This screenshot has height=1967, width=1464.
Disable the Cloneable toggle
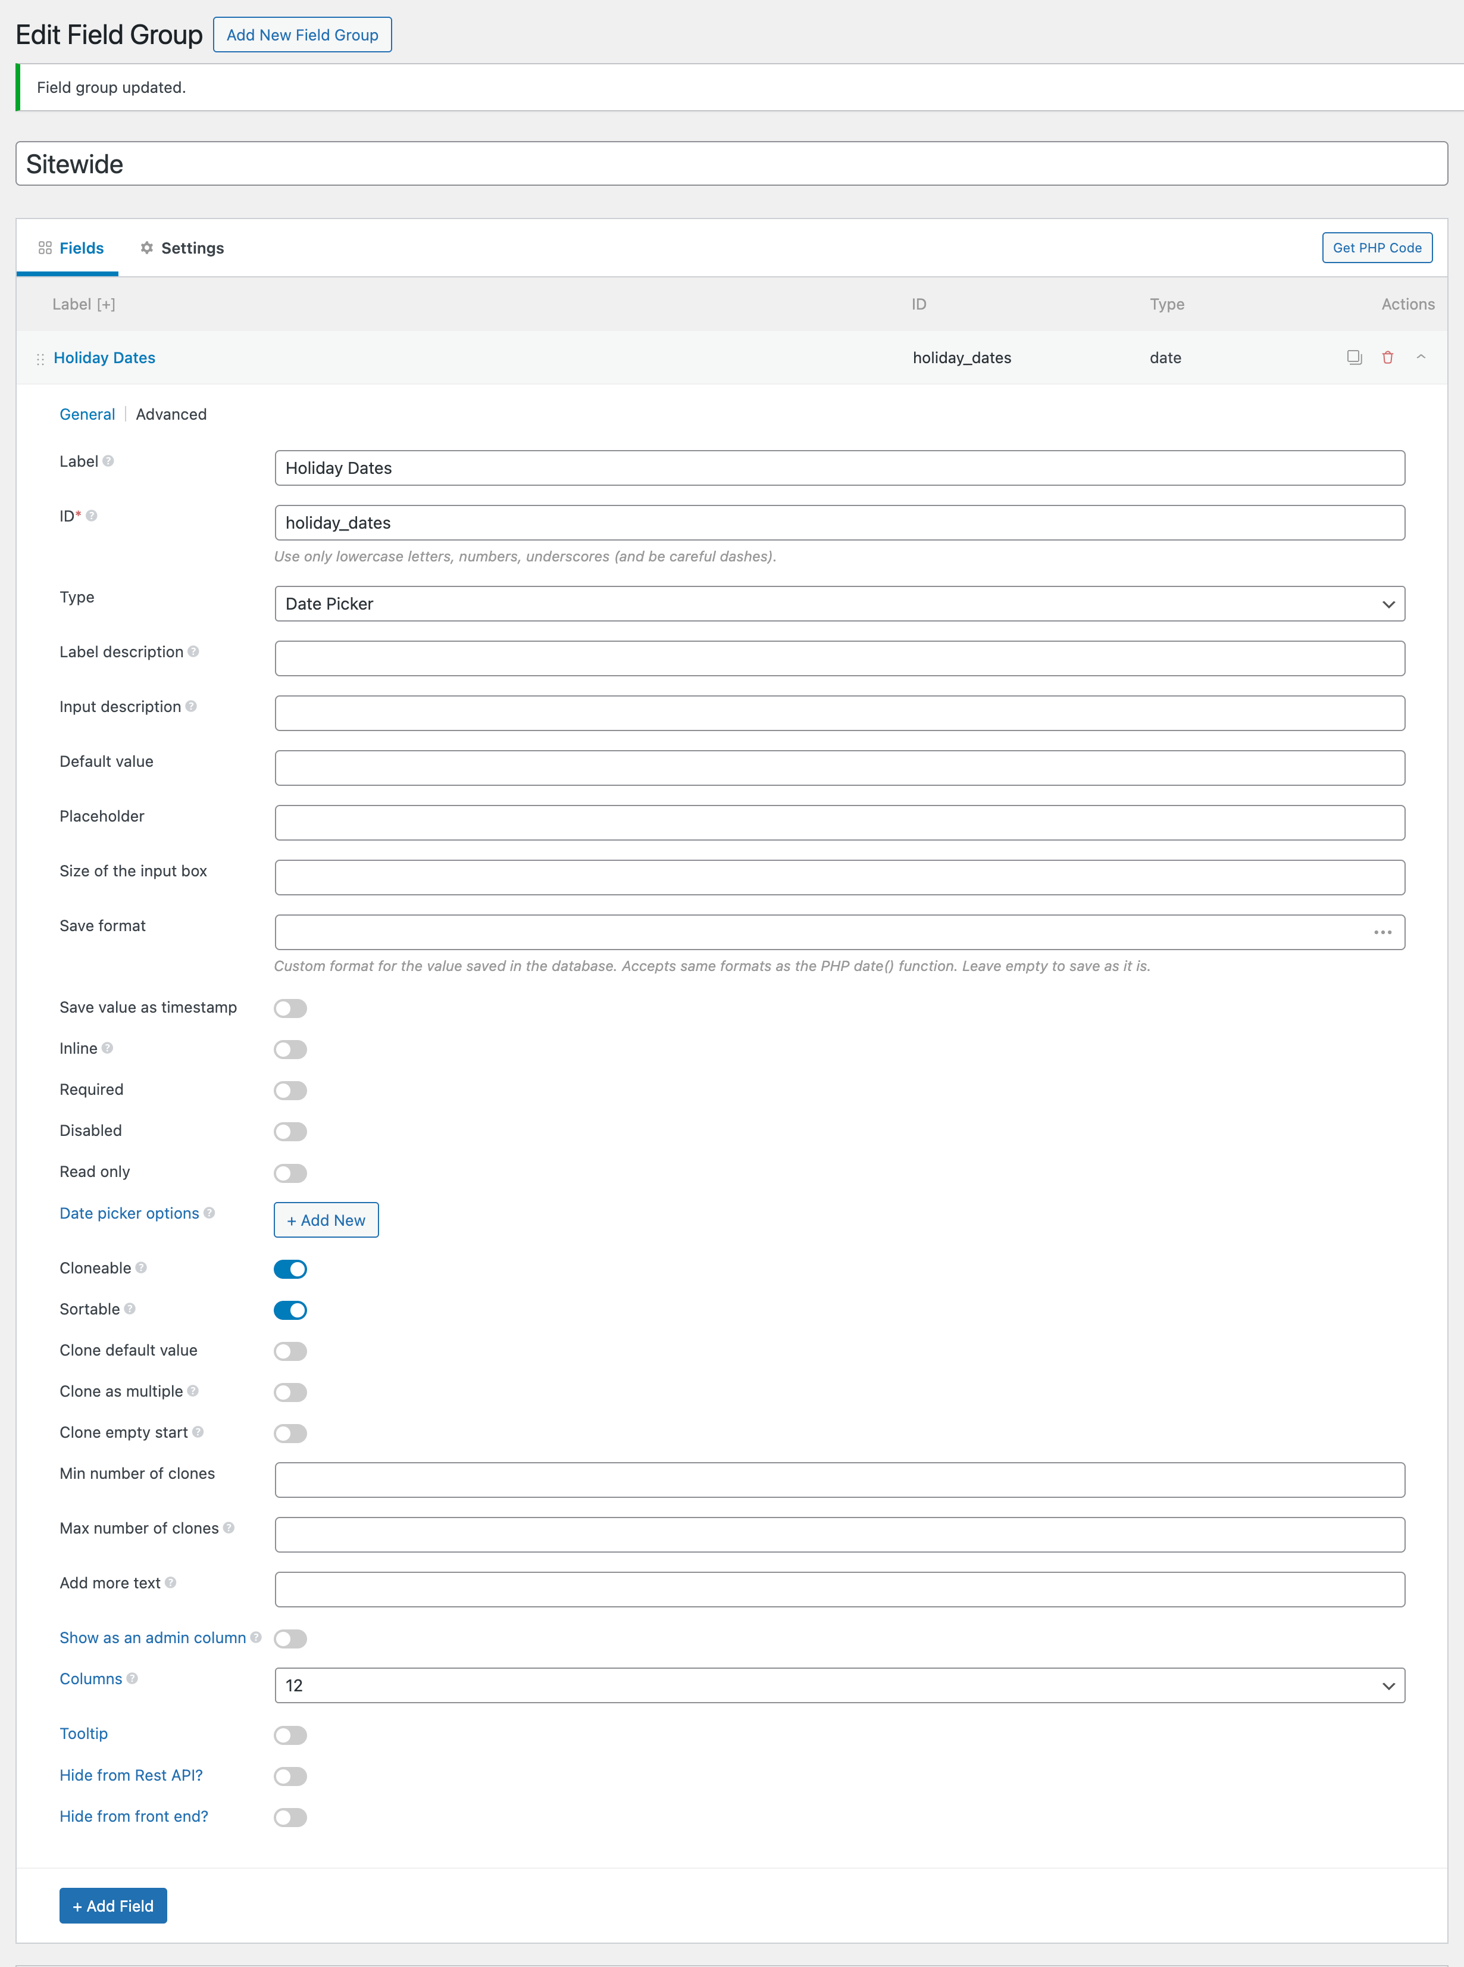pyautogui.click(x=290, y=1269)
